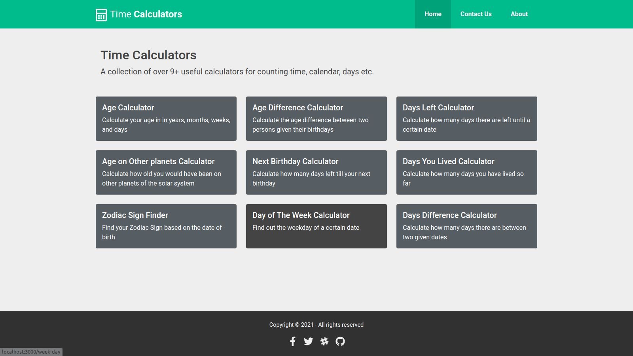This screenshot has height=356, width=633.
Task: Click the copyright notice in footer
Action: coord(316,325)
